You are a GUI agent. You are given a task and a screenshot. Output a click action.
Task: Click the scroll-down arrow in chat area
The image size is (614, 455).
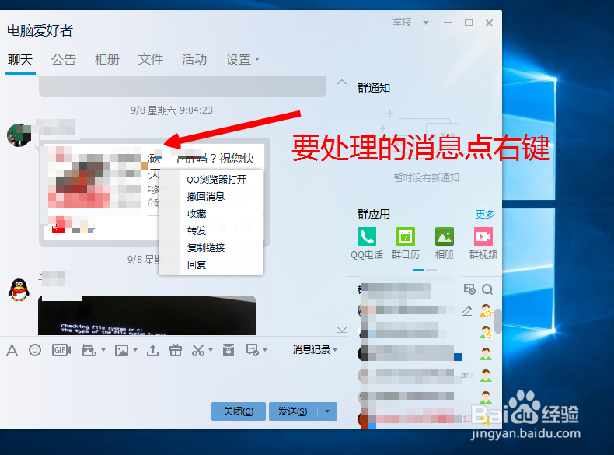(x=342, y=330)
